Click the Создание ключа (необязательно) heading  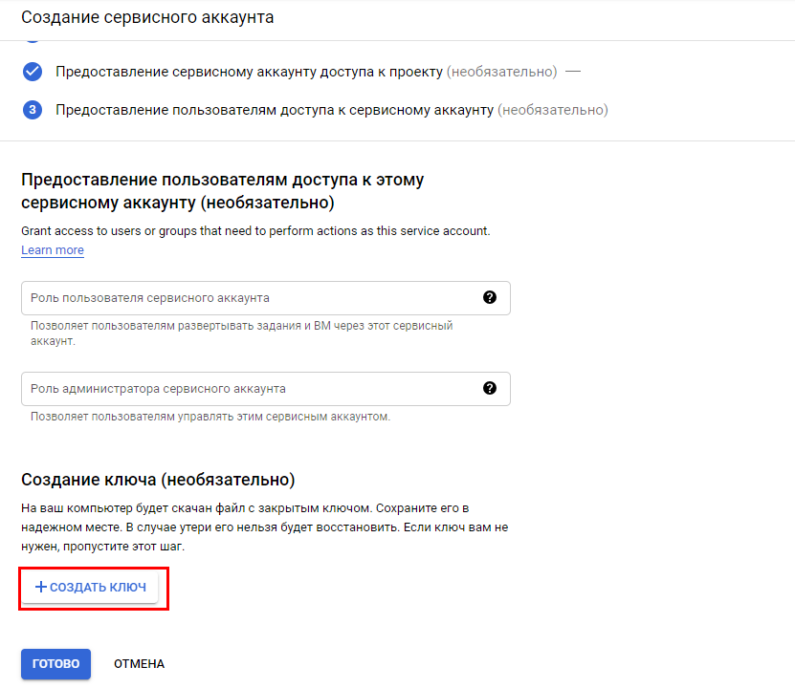pyautogui.click(x=158, y=480)
